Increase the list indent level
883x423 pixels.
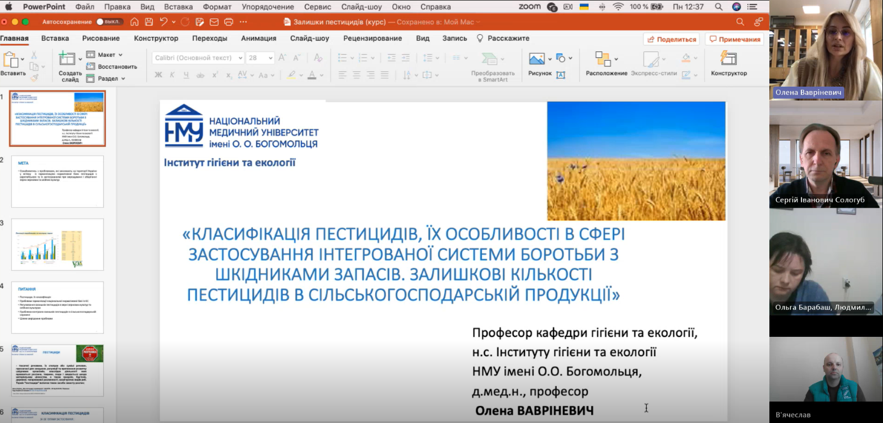click(406, 57)
